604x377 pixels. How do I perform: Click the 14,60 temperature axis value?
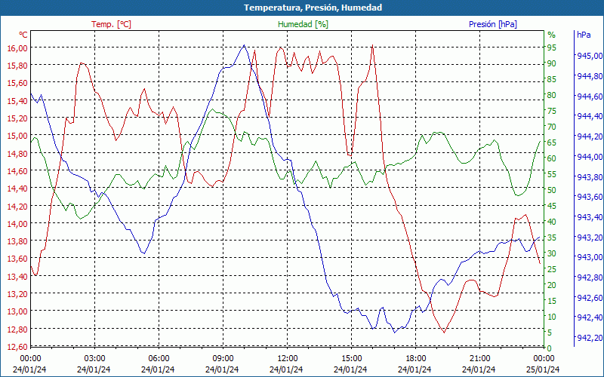coord(17,171)
